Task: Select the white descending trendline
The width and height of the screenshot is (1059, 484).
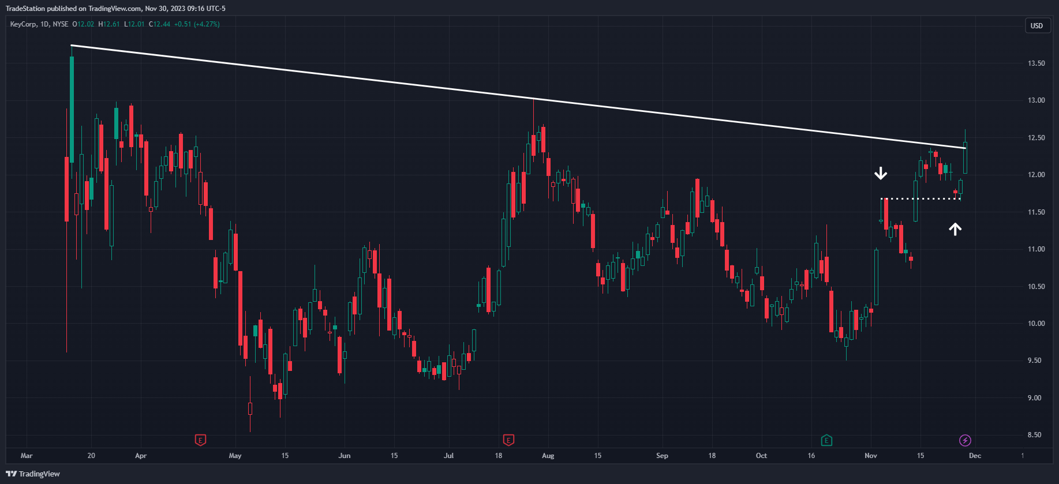Action: coord(519,97)
